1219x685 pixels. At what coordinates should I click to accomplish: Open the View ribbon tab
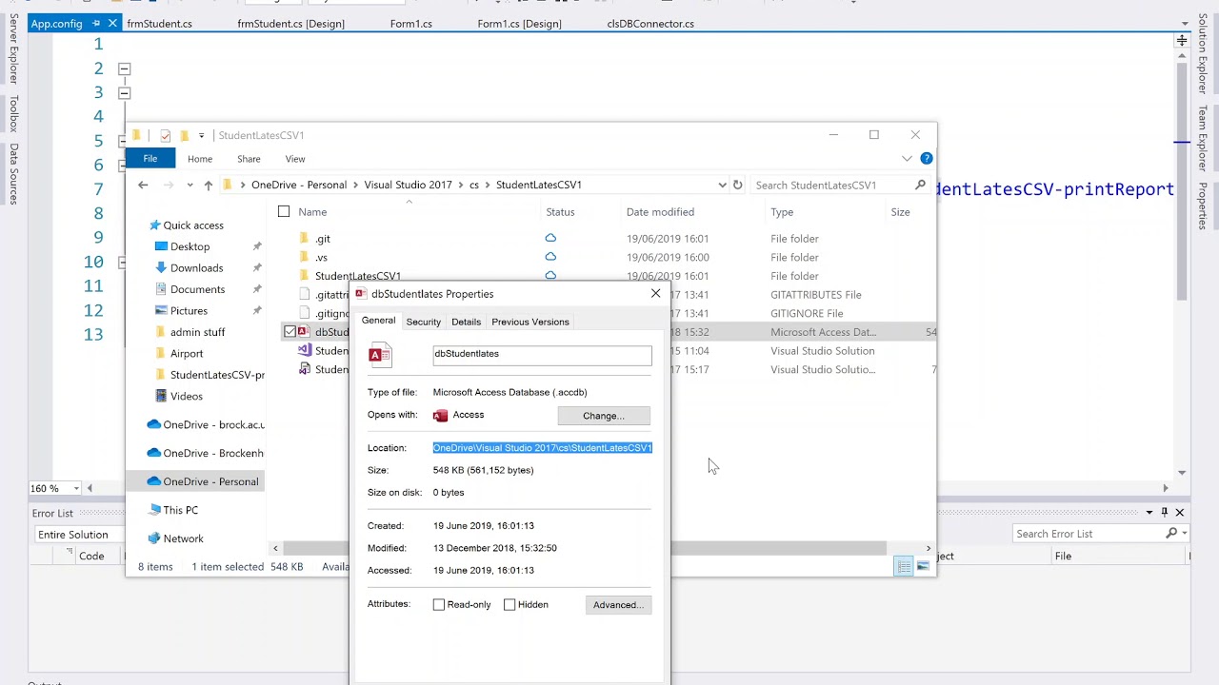tap(295, 159)
